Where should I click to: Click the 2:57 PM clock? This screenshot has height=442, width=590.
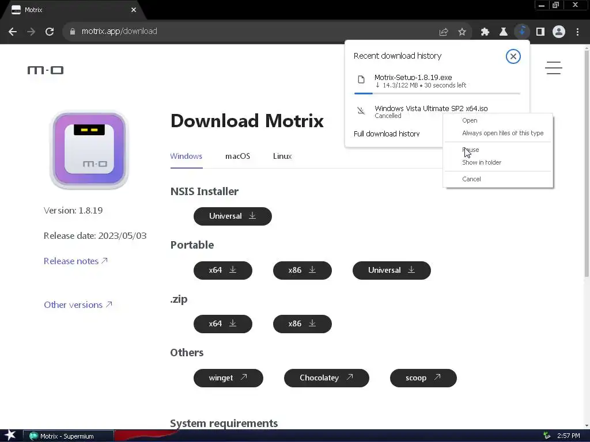pos(569,436)
